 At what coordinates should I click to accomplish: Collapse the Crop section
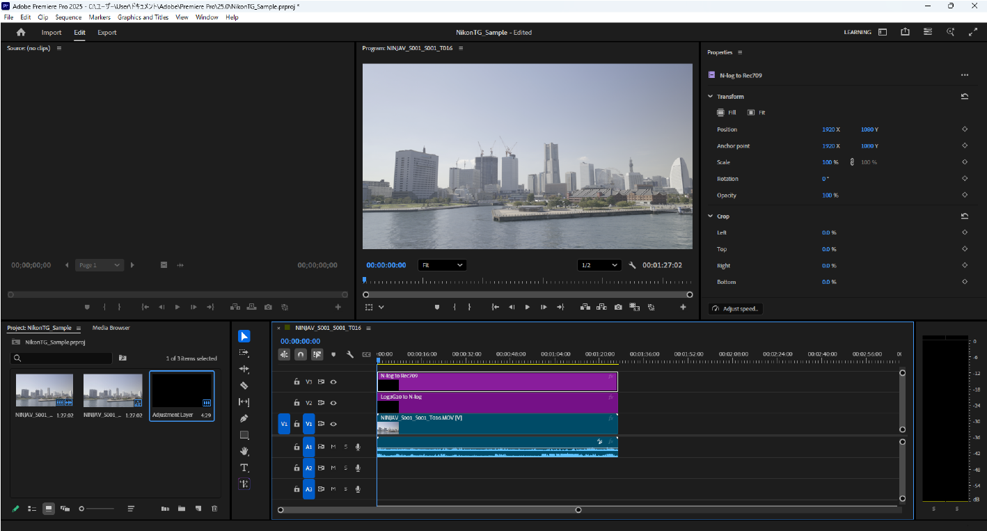click(711, 216)
